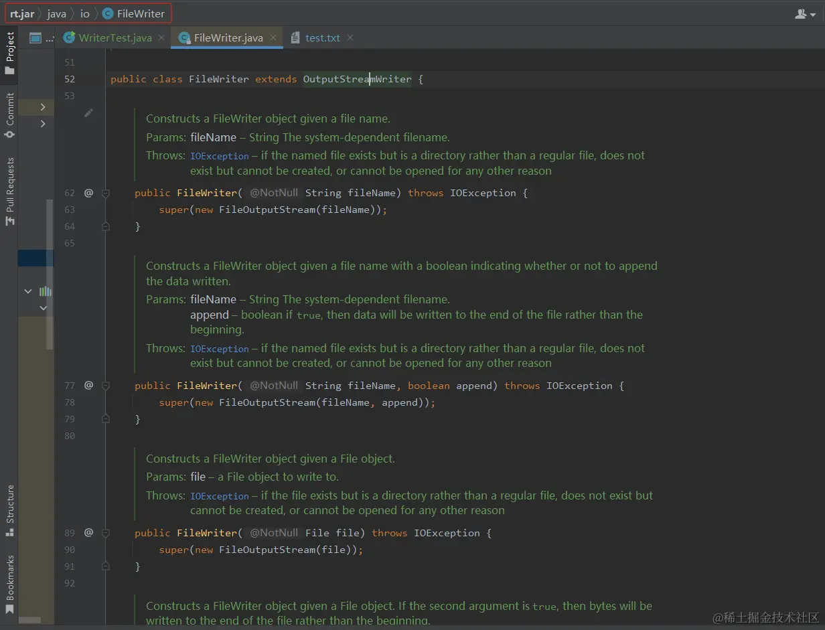The width and height of the screenshot is (825, 630).
Task: Click the io breadcrumb
Action: pos(85,13)
